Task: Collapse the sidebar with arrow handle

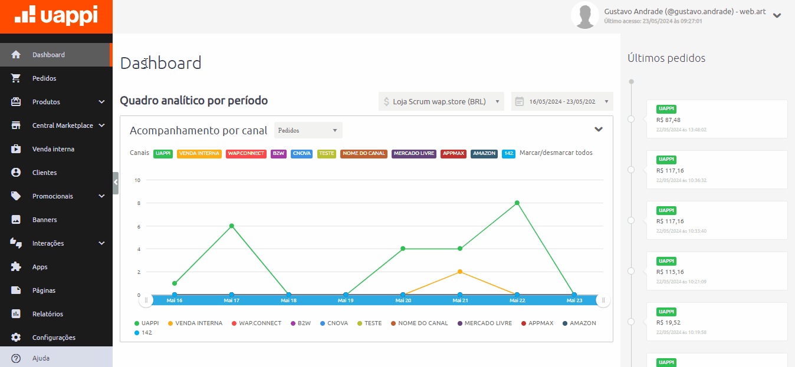Action: (x=116, y=183)
